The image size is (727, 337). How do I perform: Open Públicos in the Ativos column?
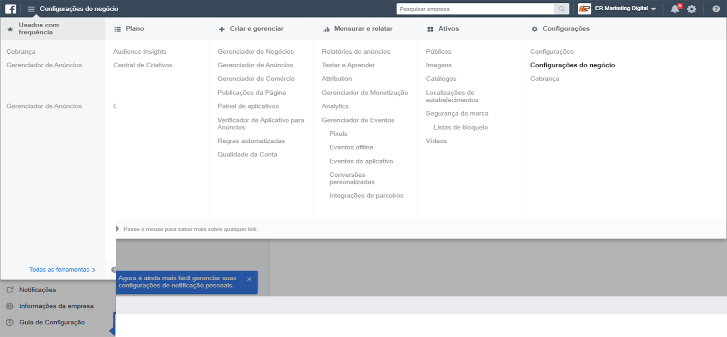[438, 51]
